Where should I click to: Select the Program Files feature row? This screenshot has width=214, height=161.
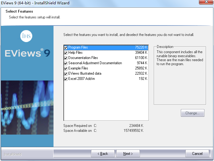(78, 48)
